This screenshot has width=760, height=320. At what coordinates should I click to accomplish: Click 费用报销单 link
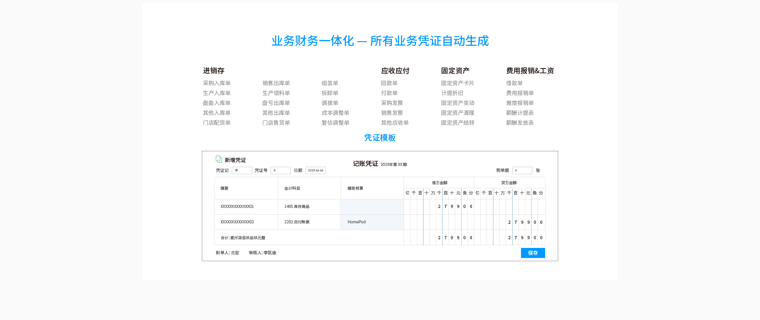pos(520,93)
